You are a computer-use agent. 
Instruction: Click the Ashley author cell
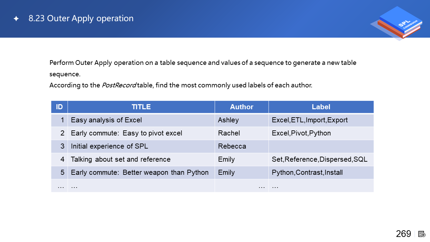click(x=228, y=120)
